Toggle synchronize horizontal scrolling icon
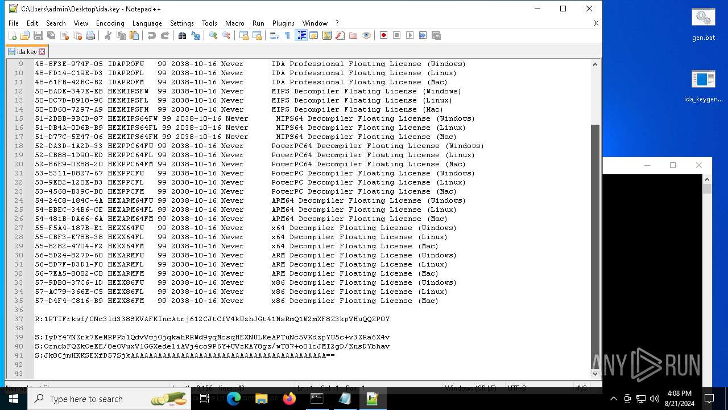 point(257,35)
